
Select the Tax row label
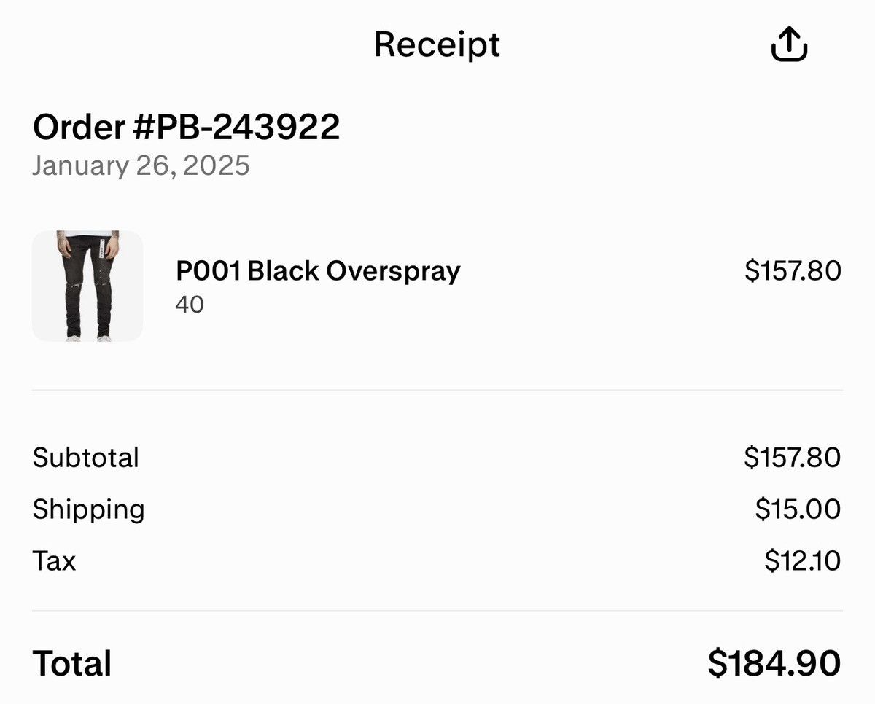(x=54, y=561)
